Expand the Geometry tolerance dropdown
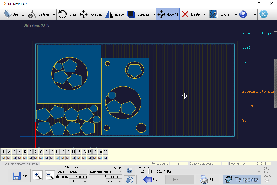277x185 pixels. pos(78,181)
